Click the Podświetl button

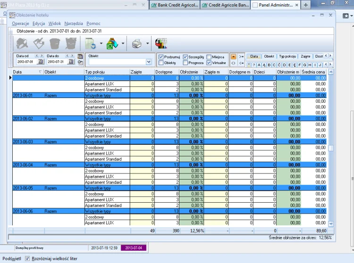11,259
